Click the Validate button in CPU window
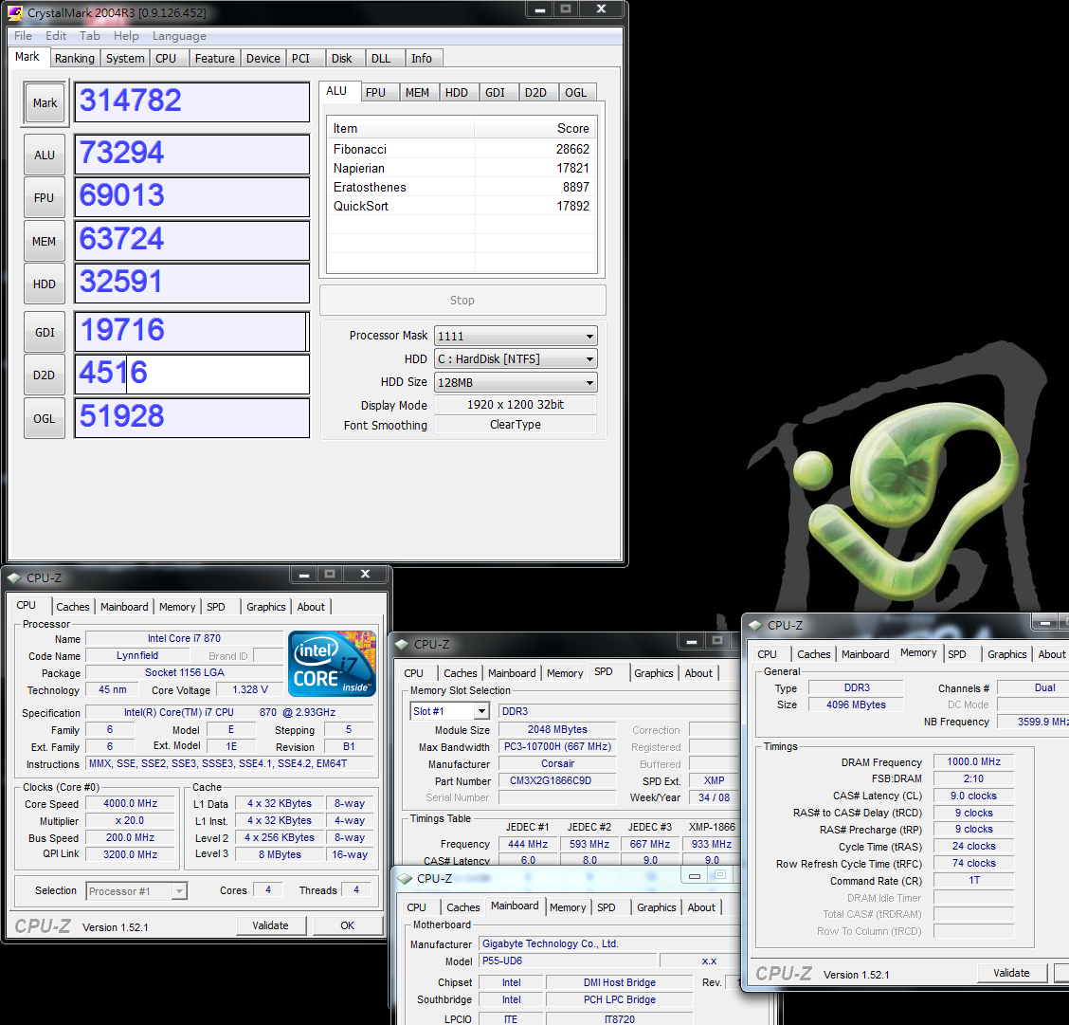 point(270,925)
